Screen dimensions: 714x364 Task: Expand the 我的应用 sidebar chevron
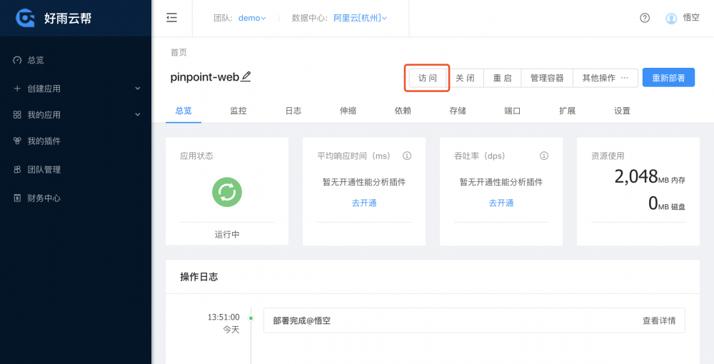click(x=138, y=115)
